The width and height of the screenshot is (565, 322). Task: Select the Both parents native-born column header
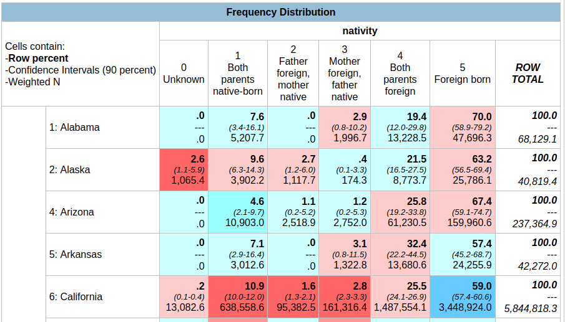[x=237, y=73]
